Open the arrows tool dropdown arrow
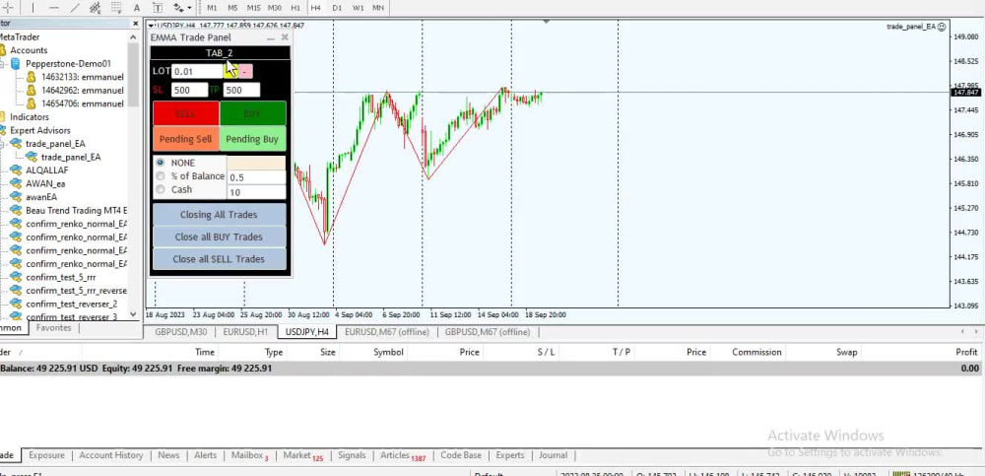The height and width of the screenshot is (476, 985). [190, 8]
